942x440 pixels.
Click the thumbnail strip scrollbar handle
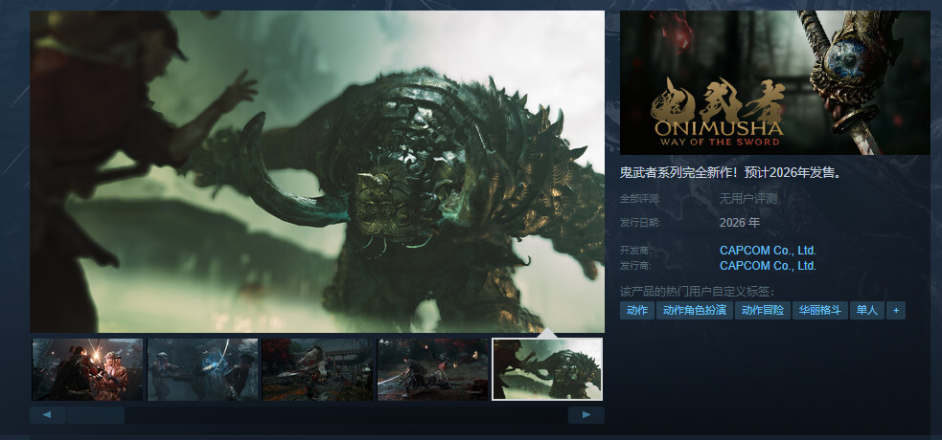tap(95, 415)
